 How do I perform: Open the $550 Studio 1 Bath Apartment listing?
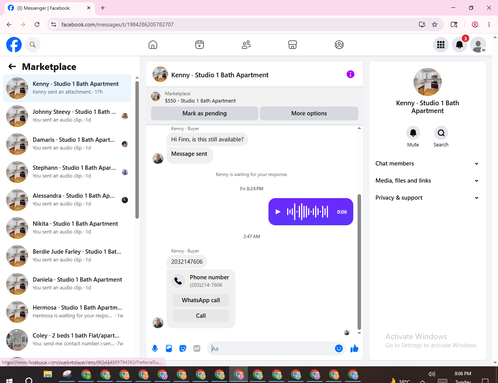(200, 101)
